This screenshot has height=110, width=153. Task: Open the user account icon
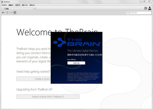(x=150, y=8)
